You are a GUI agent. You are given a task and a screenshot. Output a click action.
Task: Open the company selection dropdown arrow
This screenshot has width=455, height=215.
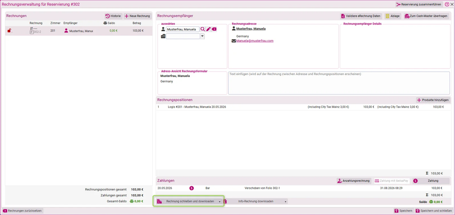click(x=202, y=36)
